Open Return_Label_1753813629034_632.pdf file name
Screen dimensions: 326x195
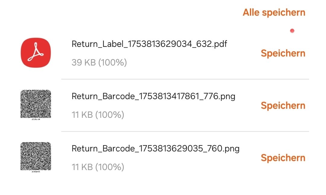(x=149, y=44)
